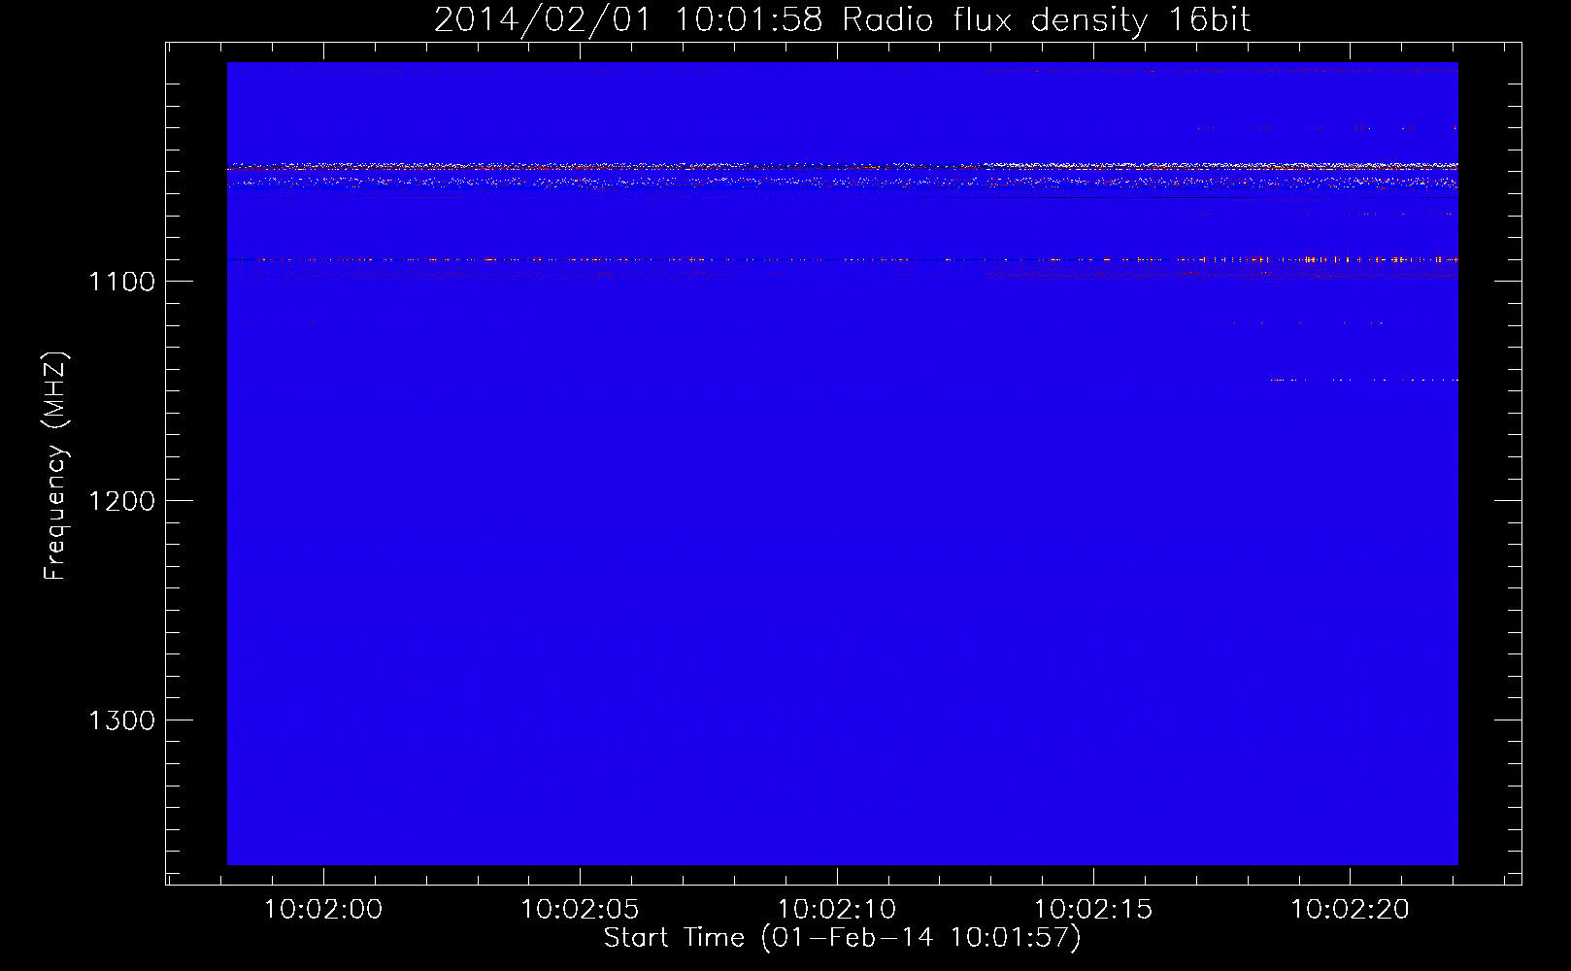Click the 10:02:15 time tick label

point(1093,910)
